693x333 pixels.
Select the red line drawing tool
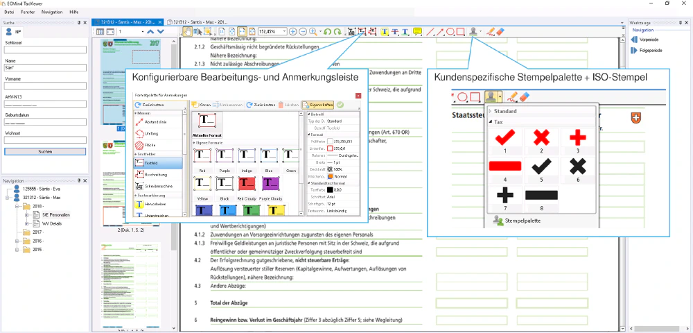[430, 31]
